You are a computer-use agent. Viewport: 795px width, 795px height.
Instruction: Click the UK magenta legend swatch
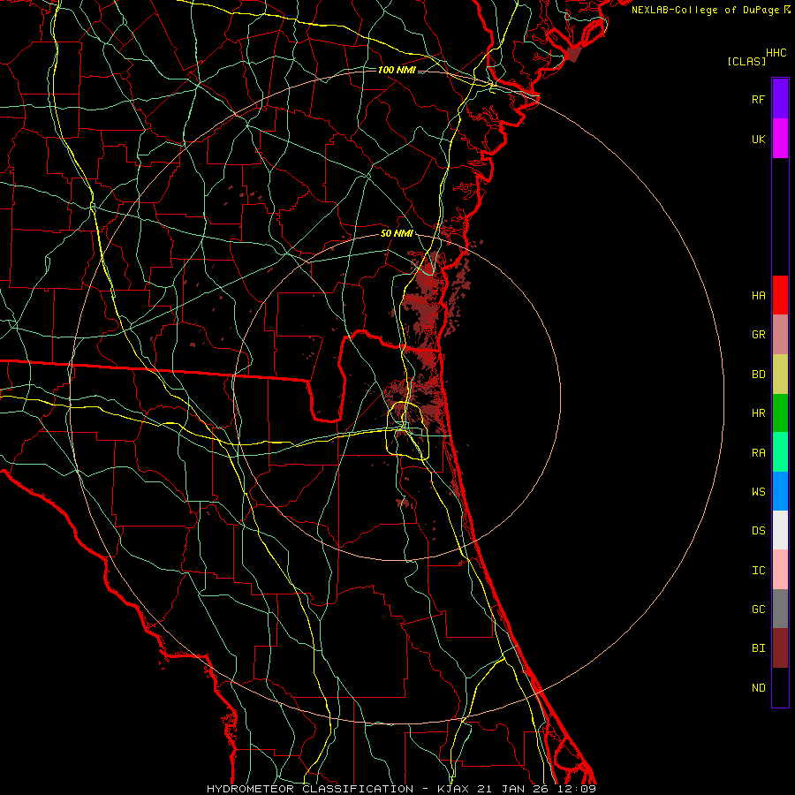coord(780,139)
